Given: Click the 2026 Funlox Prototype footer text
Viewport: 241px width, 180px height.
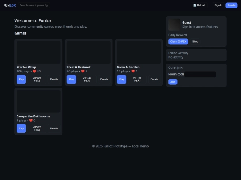Looking at the screenshot, I should pyautogui.click(x=120, y=146).
